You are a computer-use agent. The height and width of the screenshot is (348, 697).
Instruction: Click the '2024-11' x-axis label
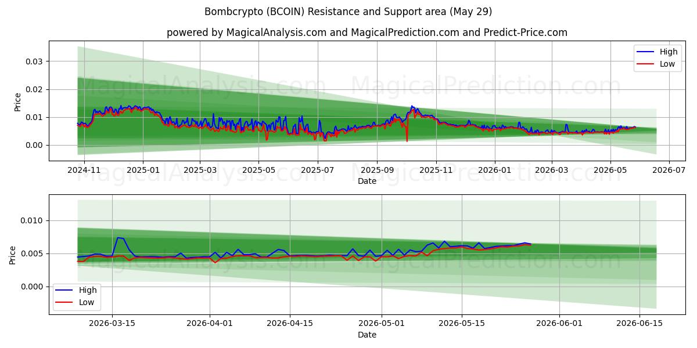[84, 171]
